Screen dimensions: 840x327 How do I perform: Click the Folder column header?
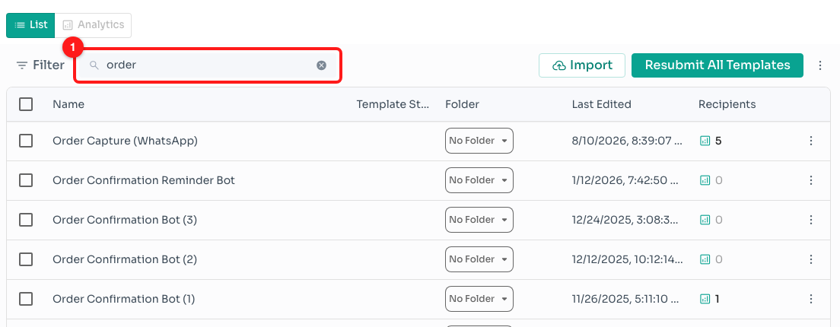pos(462,104)
